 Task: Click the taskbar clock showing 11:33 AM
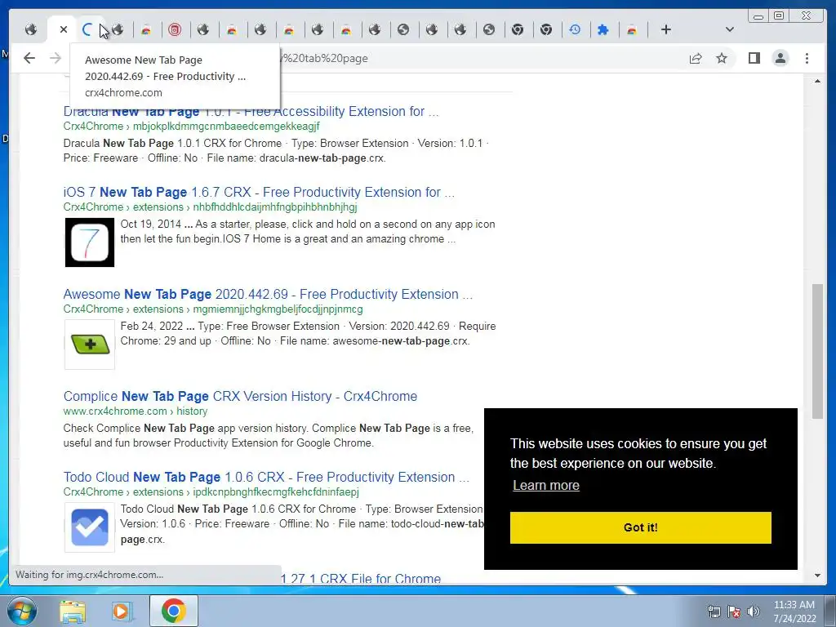point(794,611)
